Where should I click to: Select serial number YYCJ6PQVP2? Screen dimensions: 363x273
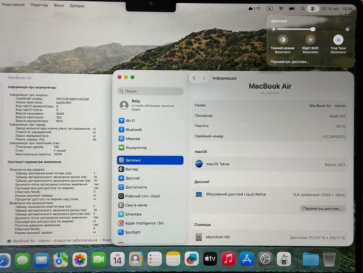coord(333,137)
